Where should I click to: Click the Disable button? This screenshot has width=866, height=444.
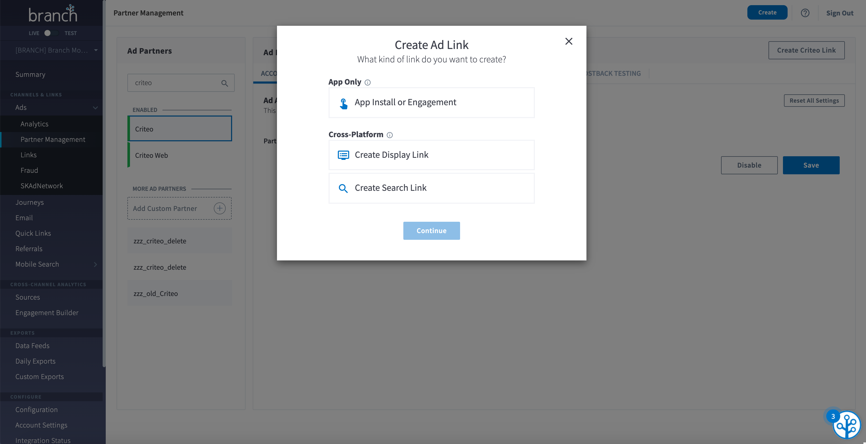point(749,165)
